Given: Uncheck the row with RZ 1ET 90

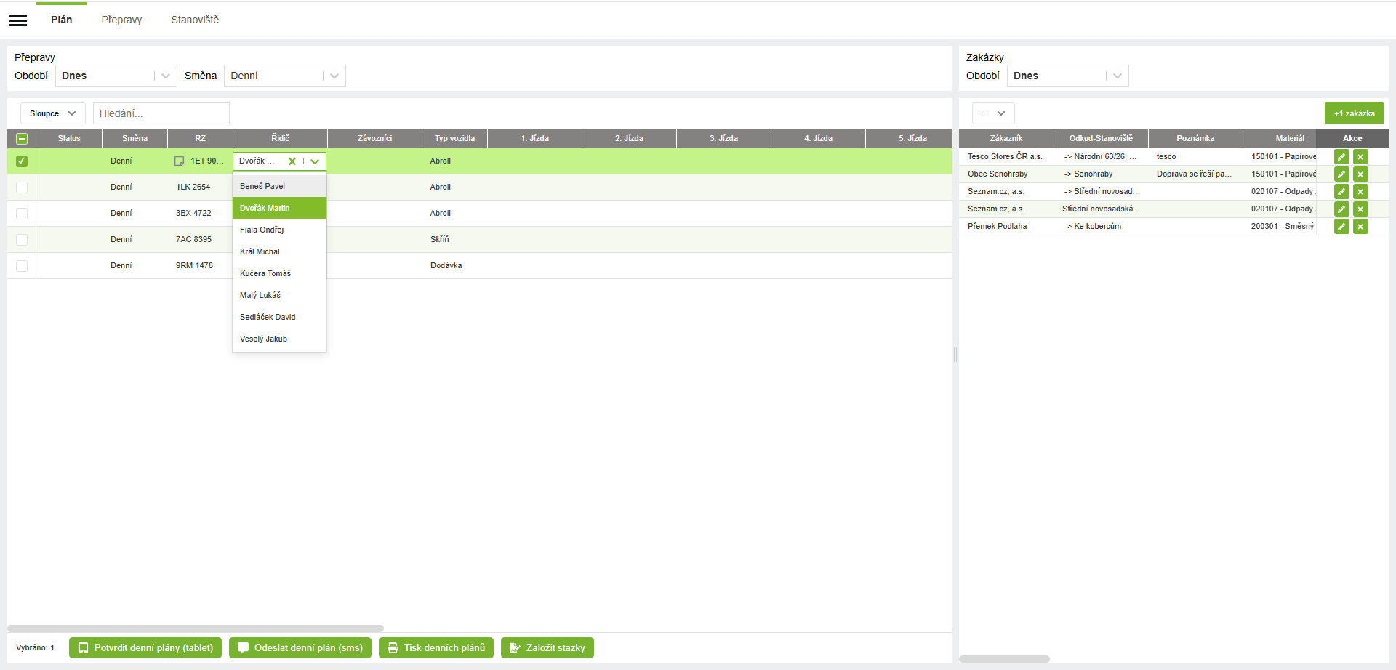Looking at the screenshot, I should pyautogui.click(x=22, y=161).
